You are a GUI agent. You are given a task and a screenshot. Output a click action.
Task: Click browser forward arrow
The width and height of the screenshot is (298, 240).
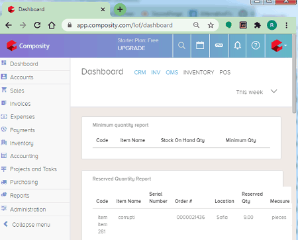pos(23,25)
